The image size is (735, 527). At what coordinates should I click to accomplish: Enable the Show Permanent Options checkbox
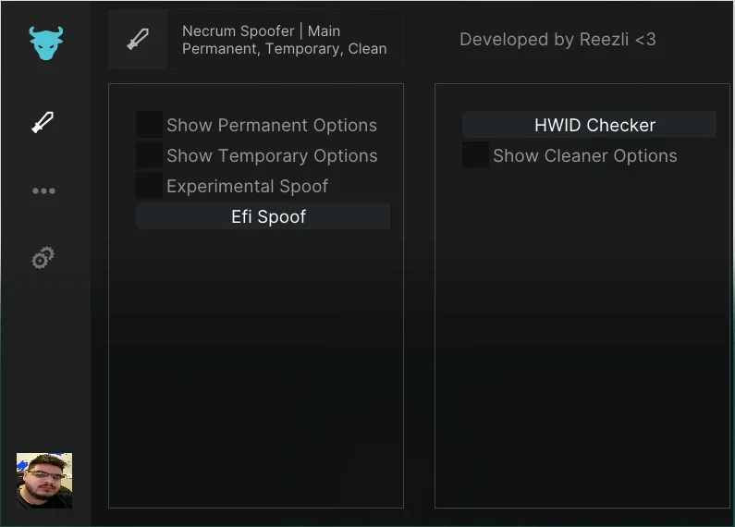tap(149, 125)
